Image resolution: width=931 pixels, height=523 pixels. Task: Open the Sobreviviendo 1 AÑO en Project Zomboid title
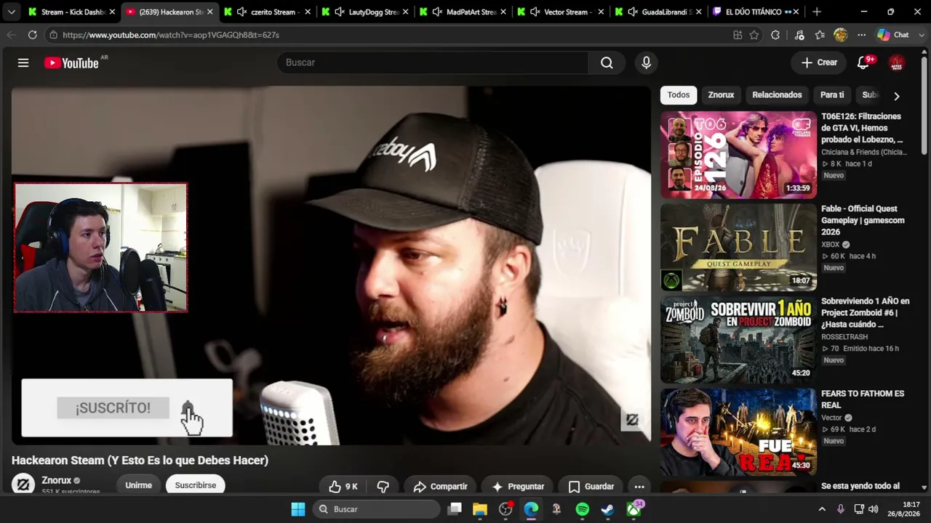(x=866, y=312)
